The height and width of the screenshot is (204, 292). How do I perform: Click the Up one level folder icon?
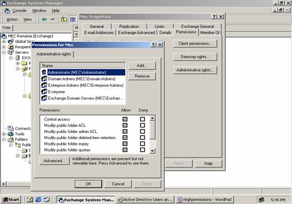(x=64, y=19)
